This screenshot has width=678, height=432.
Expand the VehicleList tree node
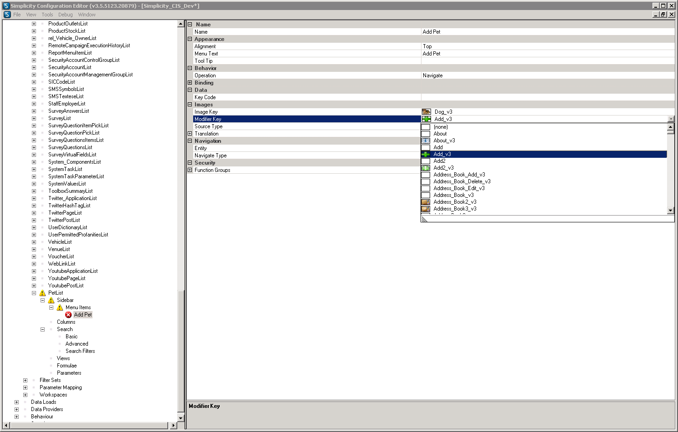34,242
